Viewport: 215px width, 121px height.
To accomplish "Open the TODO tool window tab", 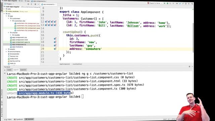I will pos(8,119).
